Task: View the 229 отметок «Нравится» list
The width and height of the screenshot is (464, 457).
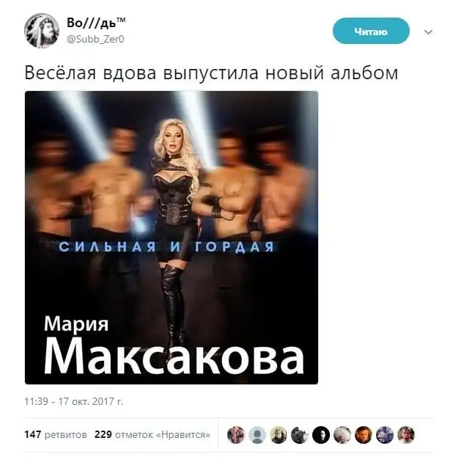Action: (x=152, y=434)
